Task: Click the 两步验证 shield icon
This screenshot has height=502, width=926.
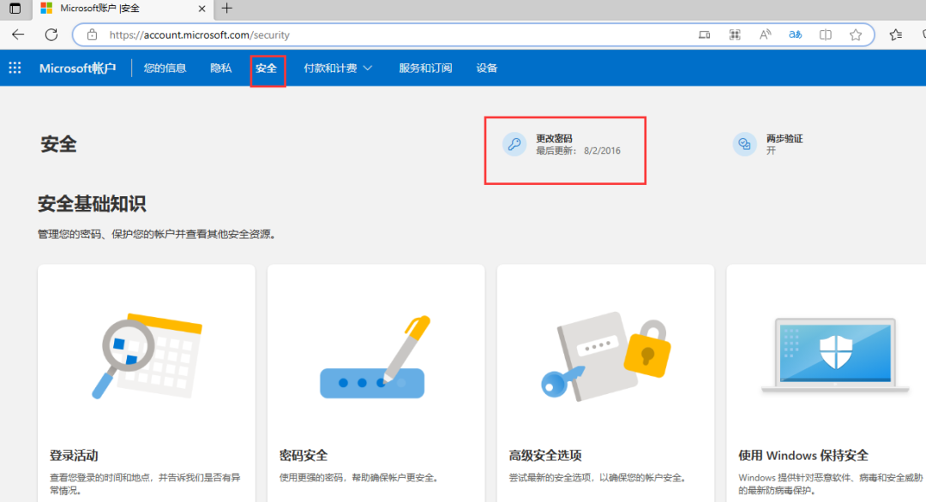Action: pos(745,144)
